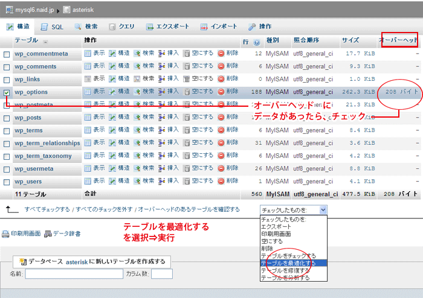The image size is (423, 298).
Task: Select 'テーブルを修復する' option in list
Action: click(x=288, y=270)
